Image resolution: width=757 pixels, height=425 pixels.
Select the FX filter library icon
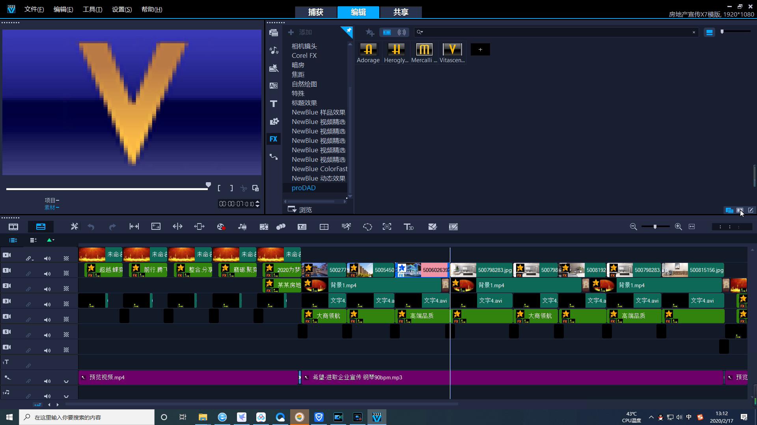tap(274, 139)
